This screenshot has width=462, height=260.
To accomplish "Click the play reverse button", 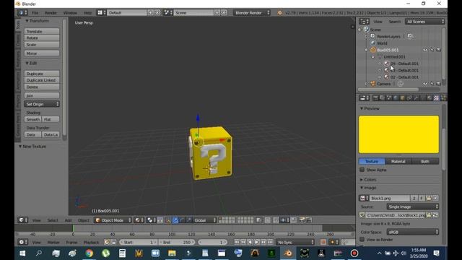I will tap(250, 242).
